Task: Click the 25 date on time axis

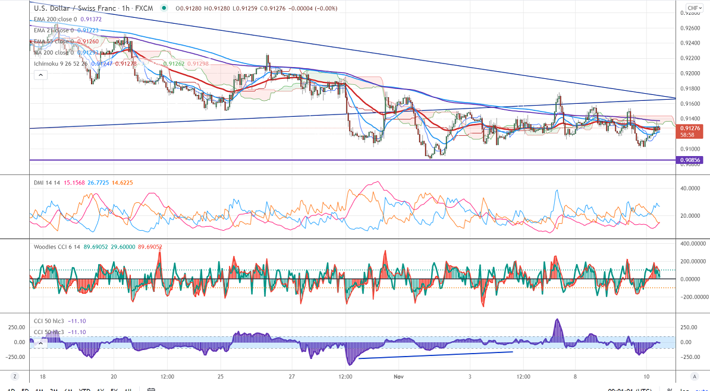Action: 221,377
